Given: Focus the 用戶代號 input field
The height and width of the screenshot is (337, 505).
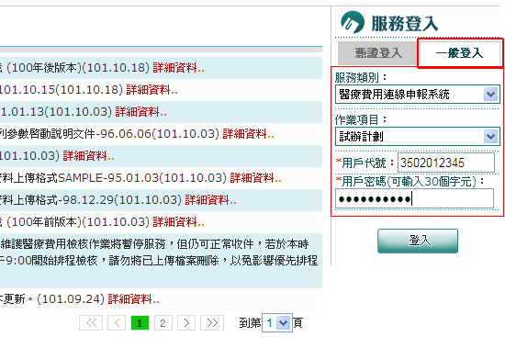Looking at the screenshot, I should point(446,163).
